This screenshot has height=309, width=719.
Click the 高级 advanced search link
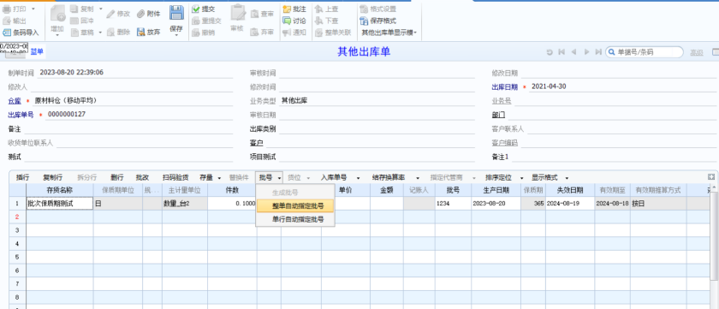pos(697,53)
